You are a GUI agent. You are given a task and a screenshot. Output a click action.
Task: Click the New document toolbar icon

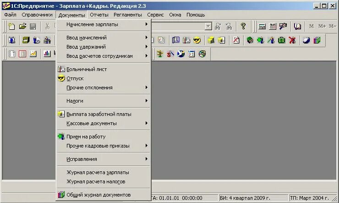click(11, 27)
